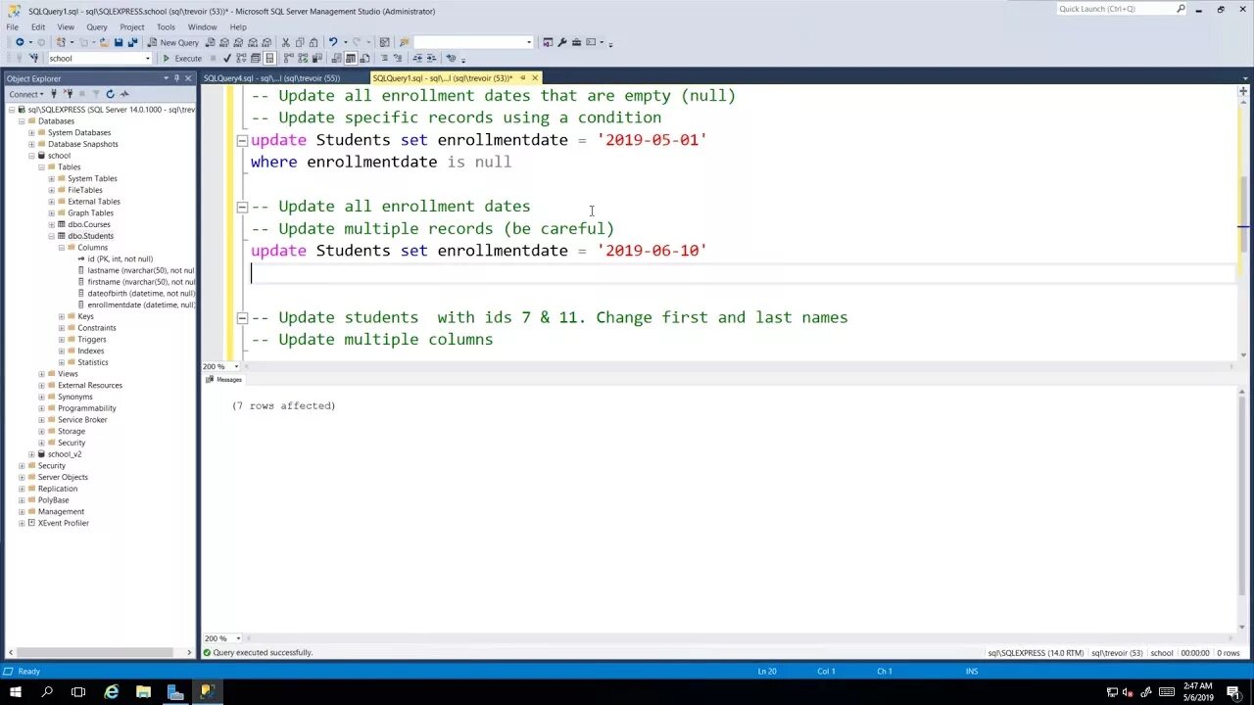Select the XEvent Profiler node
Screen dimensions: 1254x705
[64, 523]
